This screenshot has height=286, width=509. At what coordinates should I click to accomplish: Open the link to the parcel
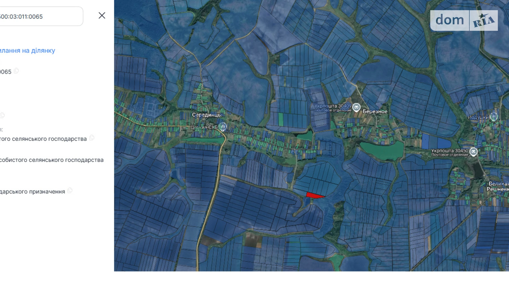point(28,51)
